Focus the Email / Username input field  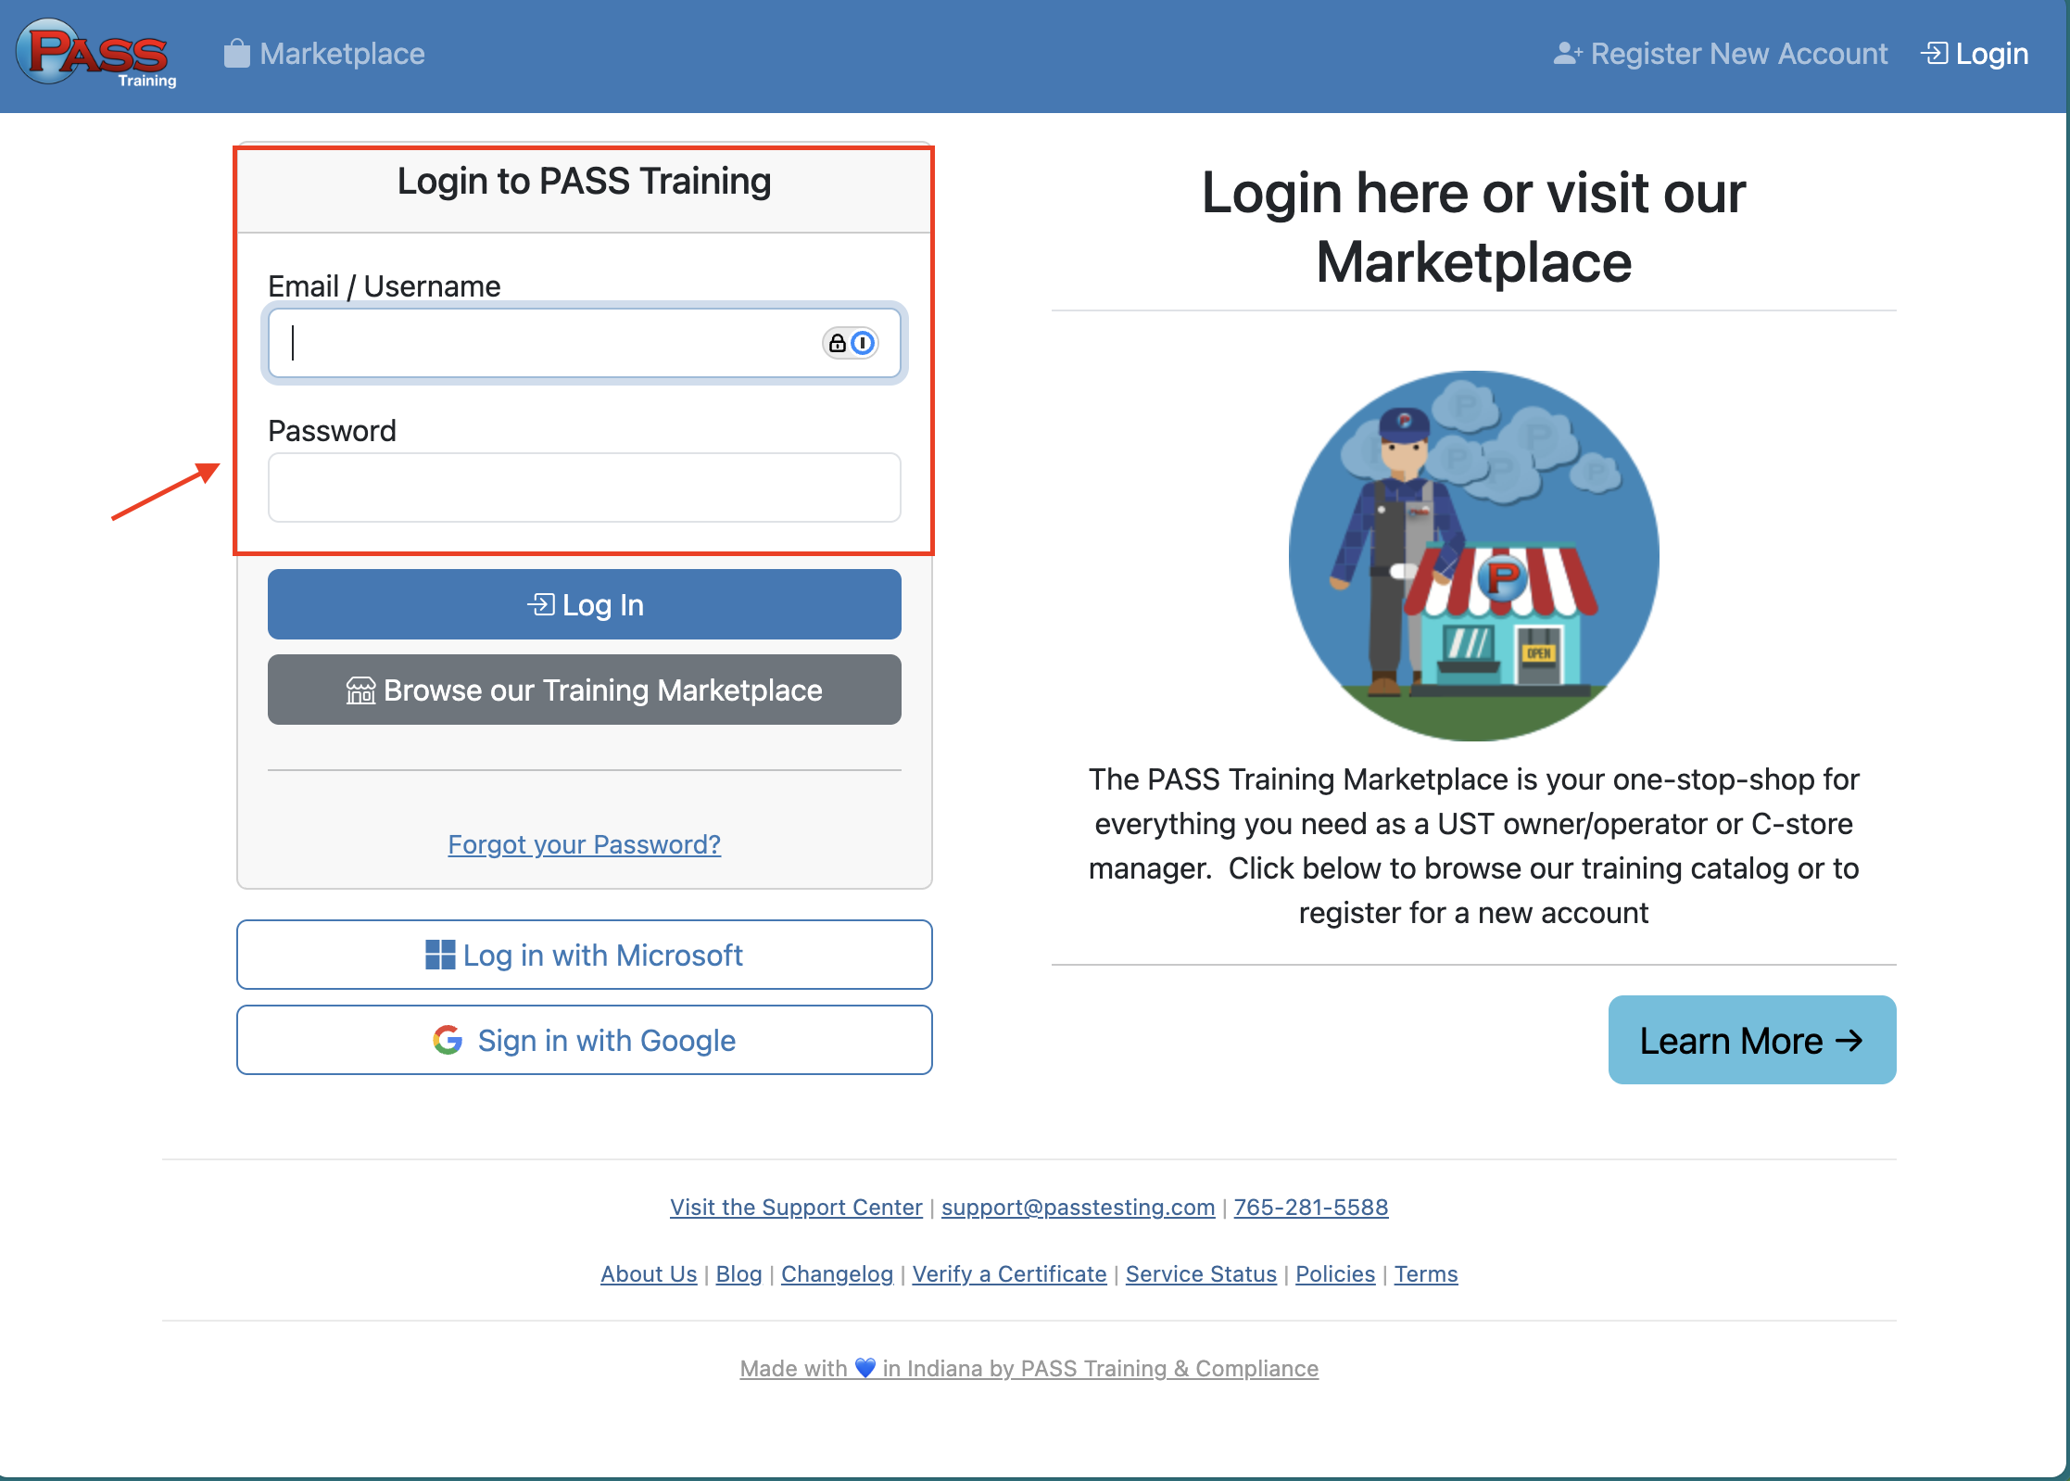pos(585,343)
